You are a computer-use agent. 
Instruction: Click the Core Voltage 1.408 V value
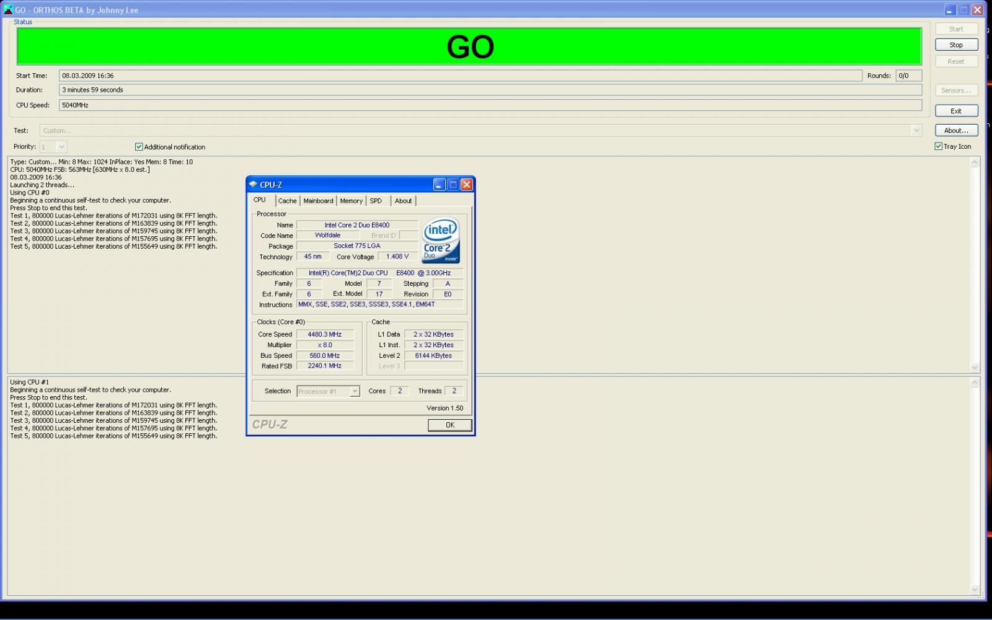coord(397,256)
